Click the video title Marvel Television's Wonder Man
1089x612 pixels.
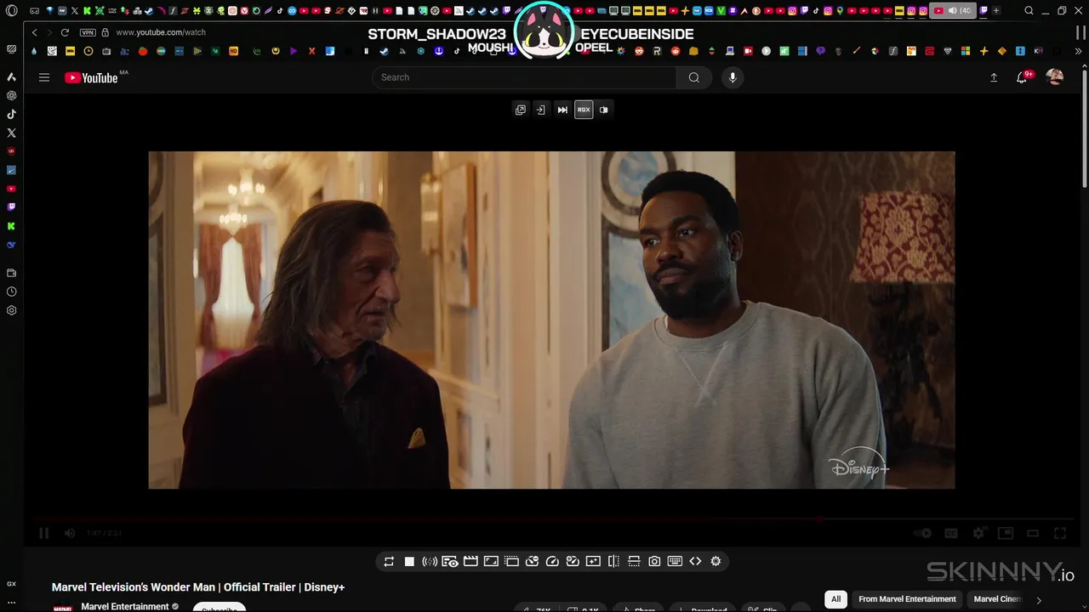click(x=198, y=587)
